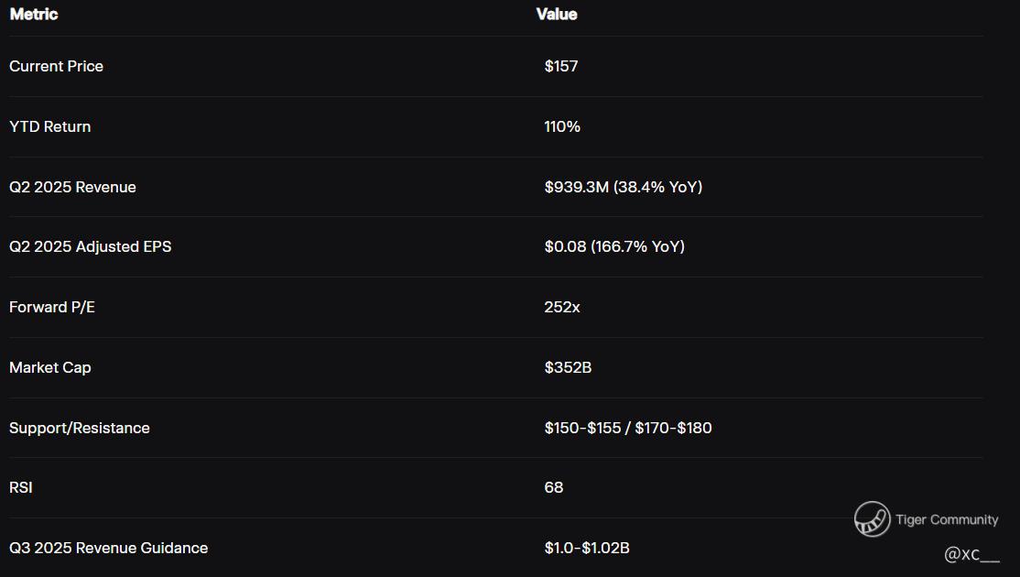The image size is (1020, 577).
Task: Select the Q2 2025 Revenue label
Action: (73, 188)
